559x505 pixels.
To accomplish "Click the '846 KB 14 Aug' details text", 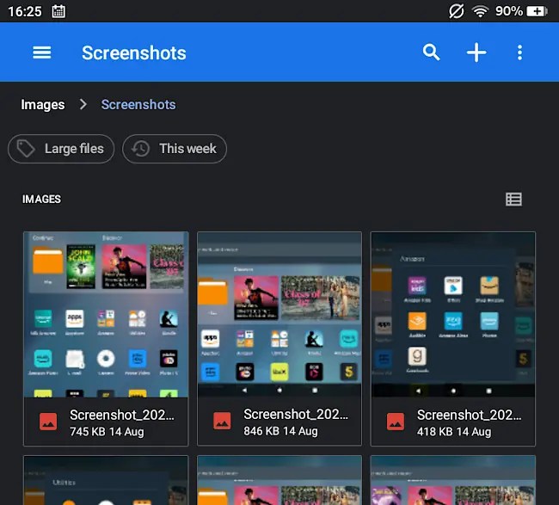I will (280, 431).
